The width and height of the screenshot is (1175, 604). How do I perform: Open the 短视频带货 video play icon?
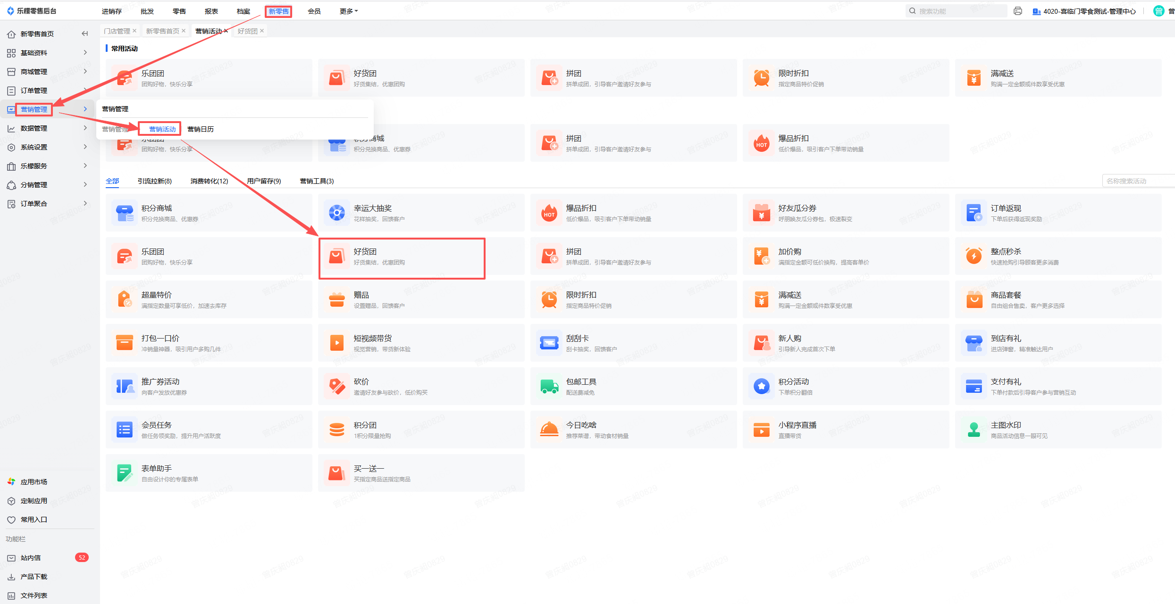(336, 343)
